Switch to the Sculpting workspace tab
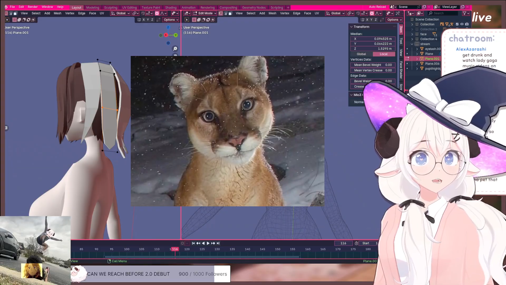Screen dimensions: 506x285 pyautogui.click(x=110, y=7)
